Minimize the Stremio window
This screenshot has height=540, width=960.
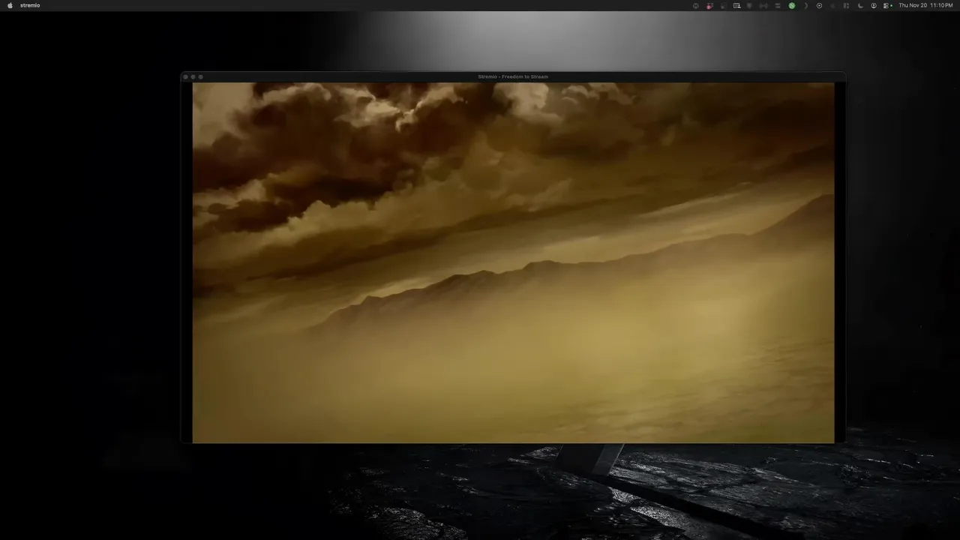pyautogui.click(x=193, y=76)
